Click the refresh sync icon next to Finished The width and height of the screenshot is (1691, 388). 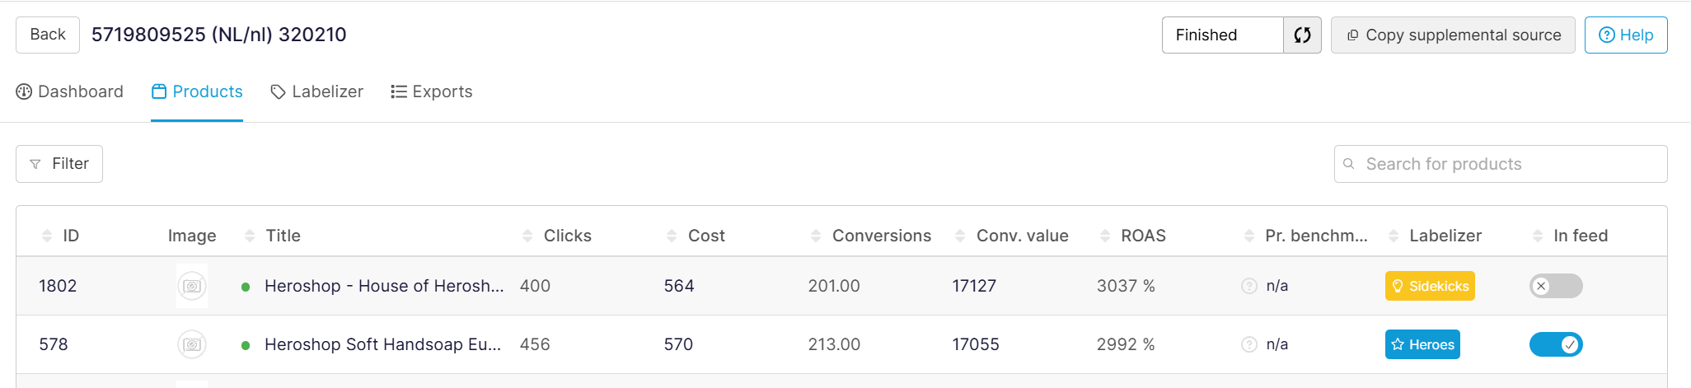click(1302, 35)
